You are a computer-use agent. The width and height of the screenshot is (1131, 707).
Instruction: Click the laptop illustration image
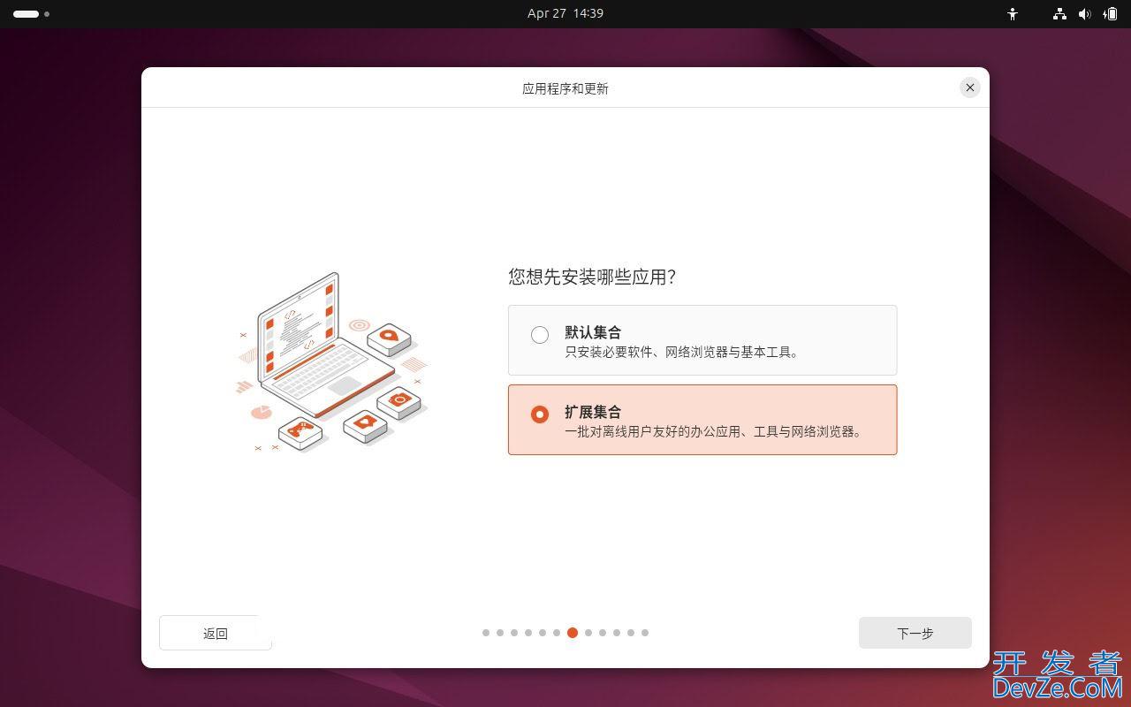click(333, 362)
